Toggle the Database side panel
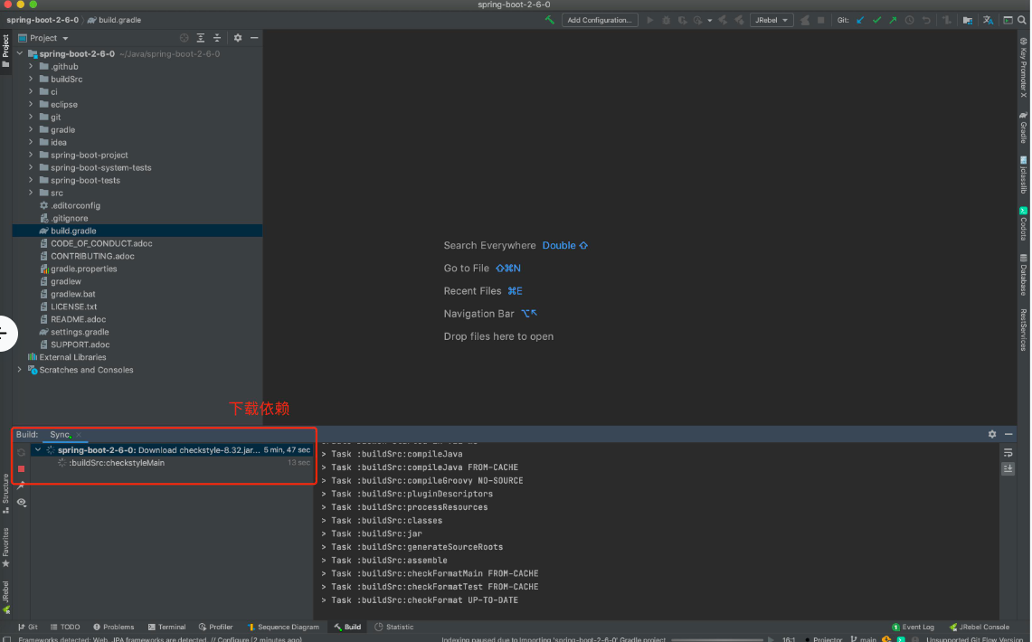This screenshot has width=1032, height=642. point(1024,274)
